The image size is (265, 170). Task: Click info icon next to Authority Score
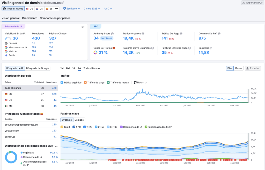coord(112,34)
